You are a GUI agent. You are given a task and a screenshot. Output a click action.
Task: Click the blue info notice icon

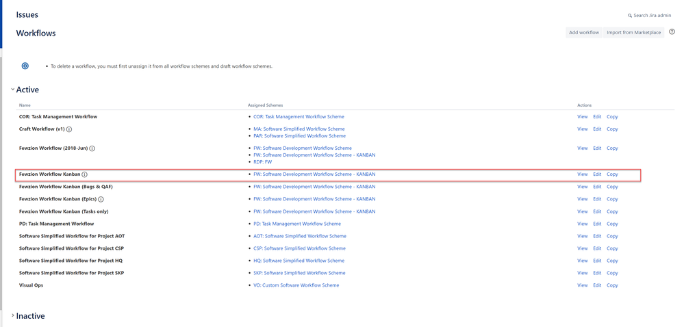coord(25,66)
